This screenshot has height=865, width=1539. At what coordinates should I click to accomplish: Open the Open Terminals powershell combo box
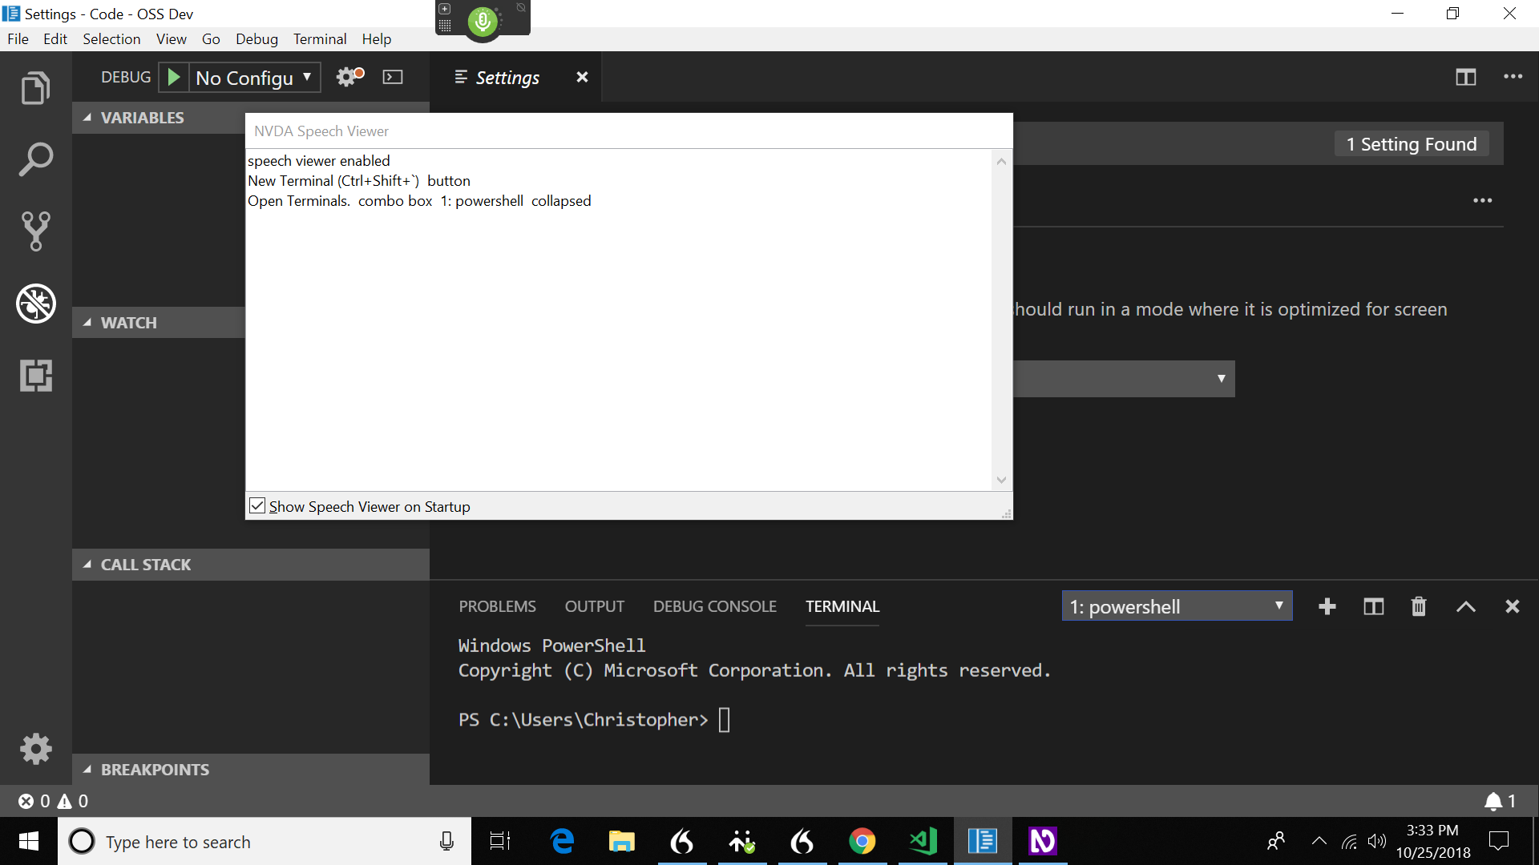click(x=1177, y=606)
